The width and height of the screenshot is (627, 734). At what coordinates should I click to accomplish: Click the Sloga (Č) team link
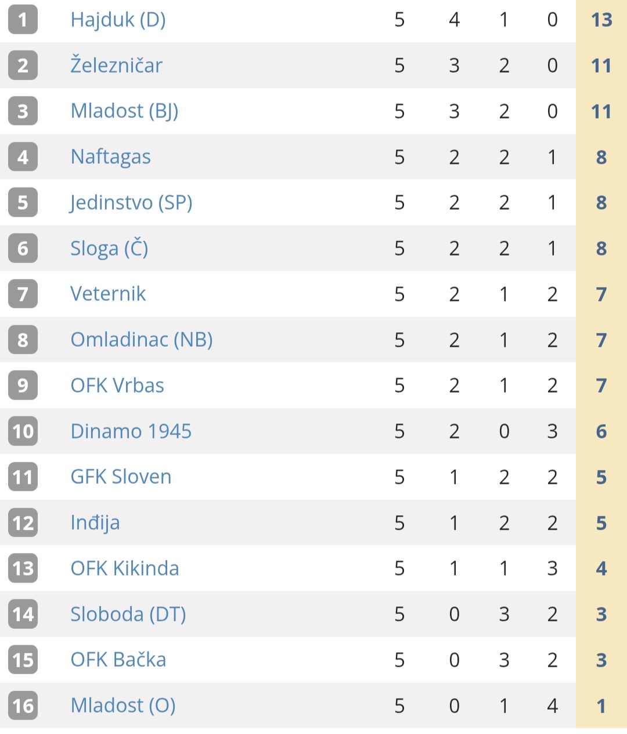(x=109, y=248)
